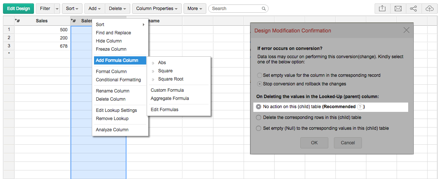Click the export icon in top toolbar
This screenshot has width=441, height=179.
382,9
